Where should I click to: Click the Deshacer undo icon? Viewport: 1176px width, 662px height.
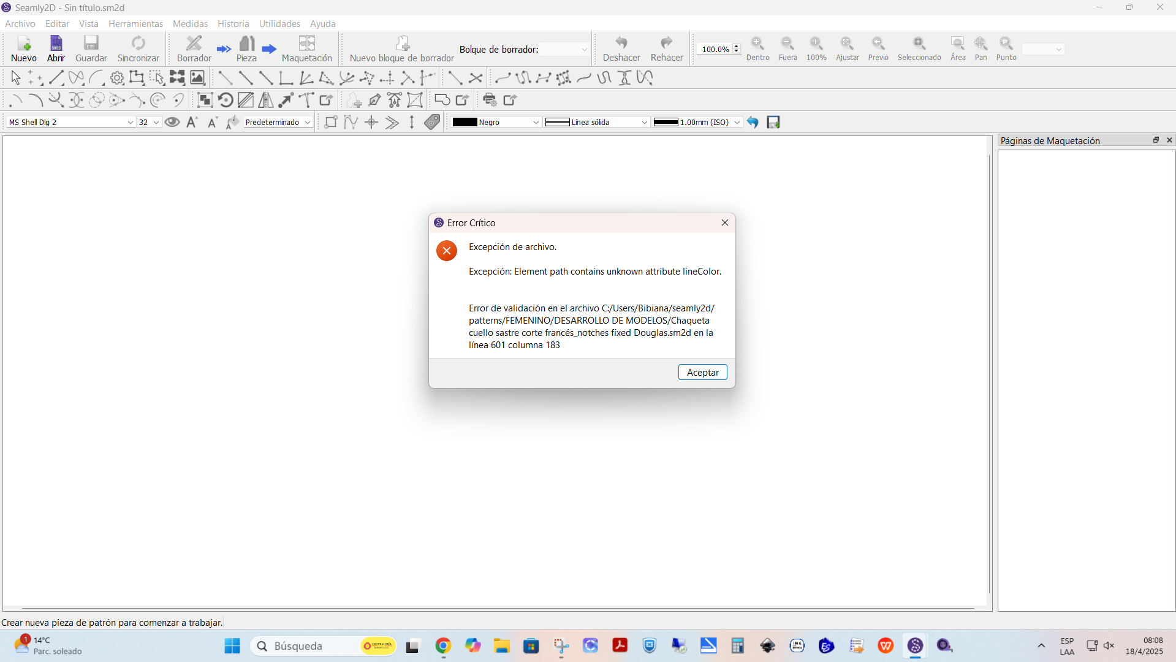pyautogui.click(x=621, y=49)
